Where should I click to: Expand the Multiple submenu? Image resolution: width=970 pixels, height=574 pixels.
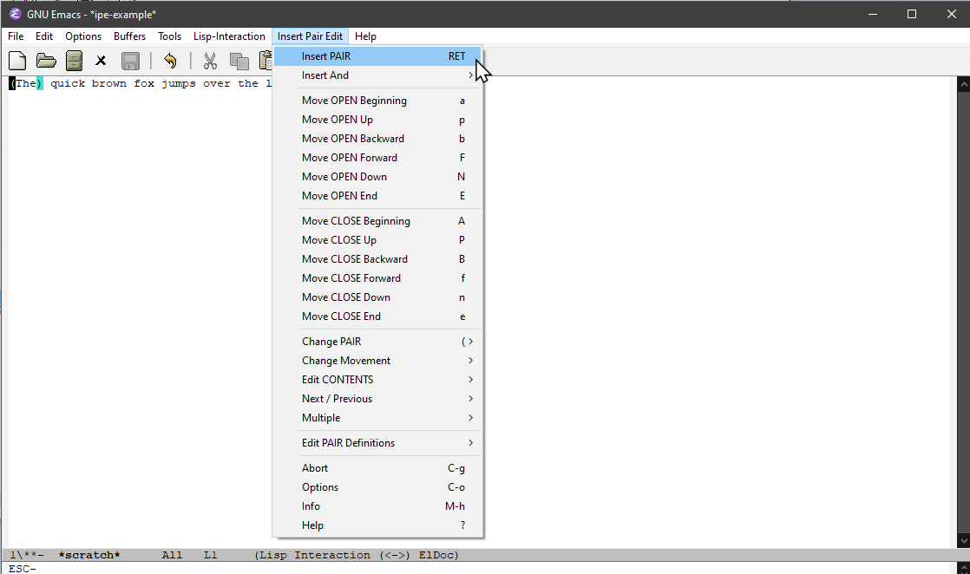tap(377, 418)
